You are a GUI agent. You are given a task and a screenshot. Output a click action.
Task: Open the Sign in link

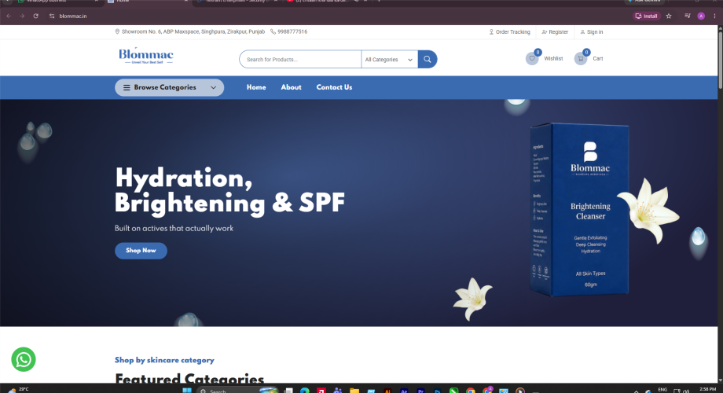(592, 31)
